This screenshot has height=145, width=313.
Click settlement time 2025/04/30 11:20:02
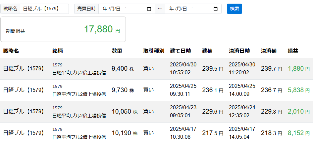pyautogui.click(x=242, y=68)
